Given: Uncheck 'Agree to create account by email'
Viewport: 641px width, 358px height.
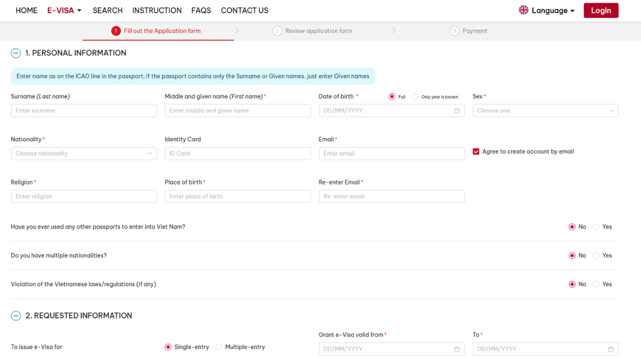Looking at the screenshot, I should point(476,151).
